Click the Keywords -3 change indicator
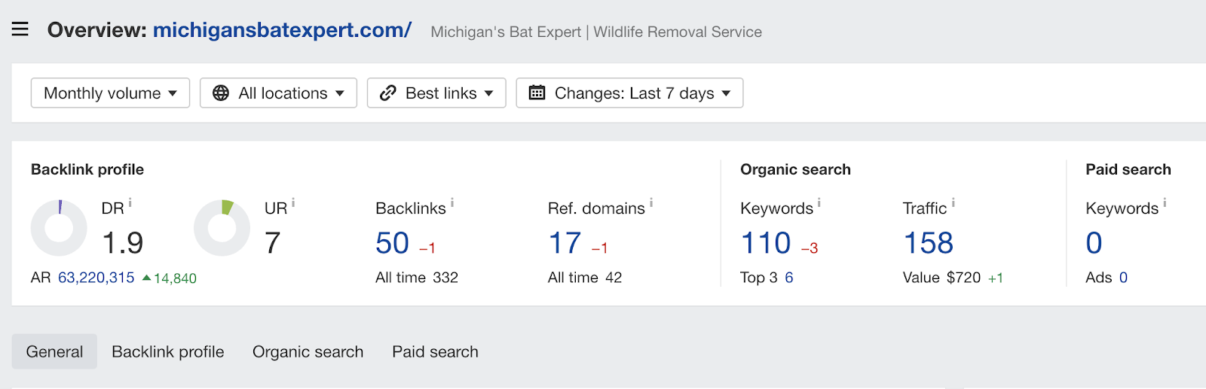The height and width of the screenshot is (389, 1206). [810, 248]
